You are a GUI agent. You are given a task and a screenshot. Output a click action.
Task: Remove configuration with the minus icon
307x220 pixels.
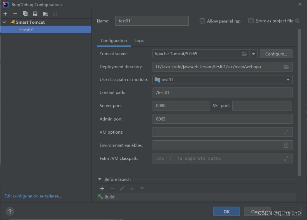15,14
